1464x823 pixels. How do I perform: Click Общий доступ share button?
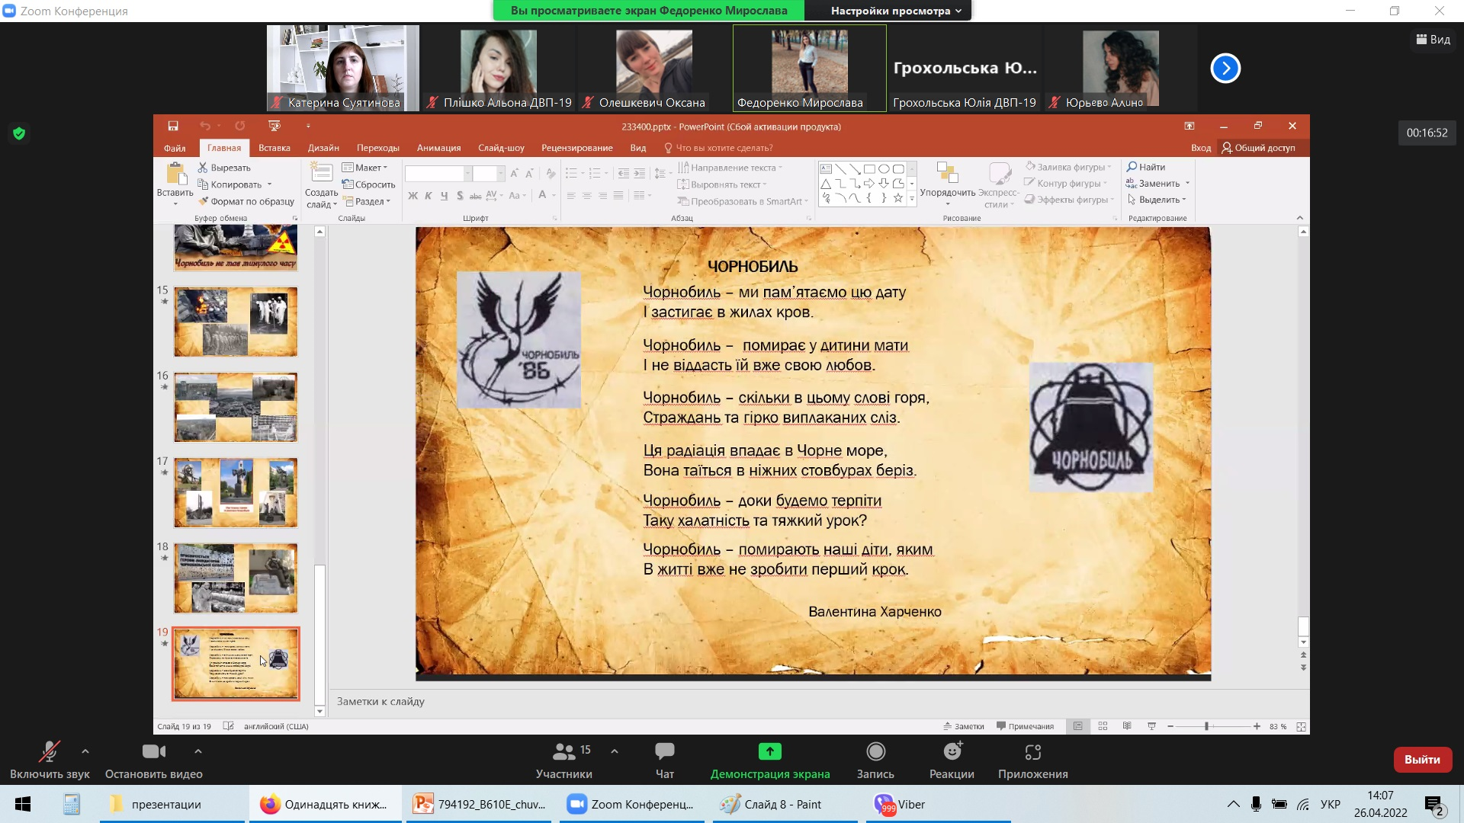tap(1258, 148)
